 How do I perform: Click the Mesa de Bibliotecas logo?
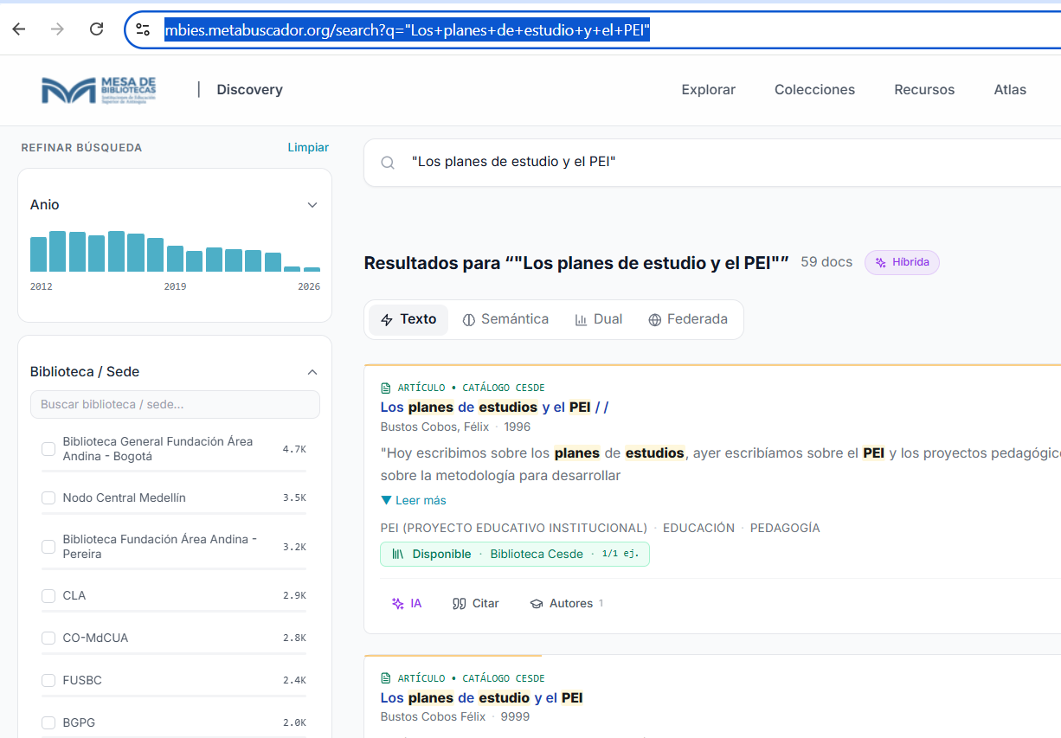click(x=99, y=90)
